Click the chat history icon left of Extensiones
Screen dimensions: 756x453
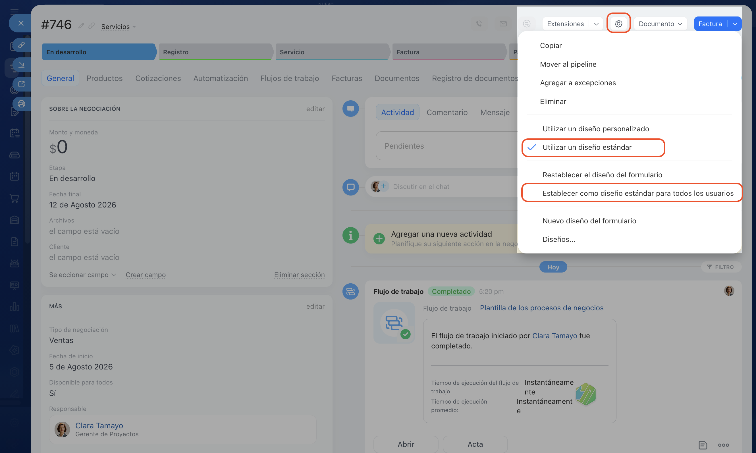click(x=527, y=24)
